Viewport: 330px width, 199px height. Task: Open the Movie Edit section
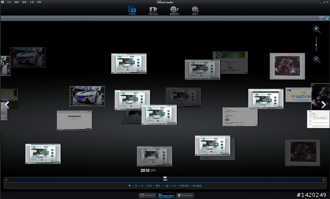click(174, 10)
